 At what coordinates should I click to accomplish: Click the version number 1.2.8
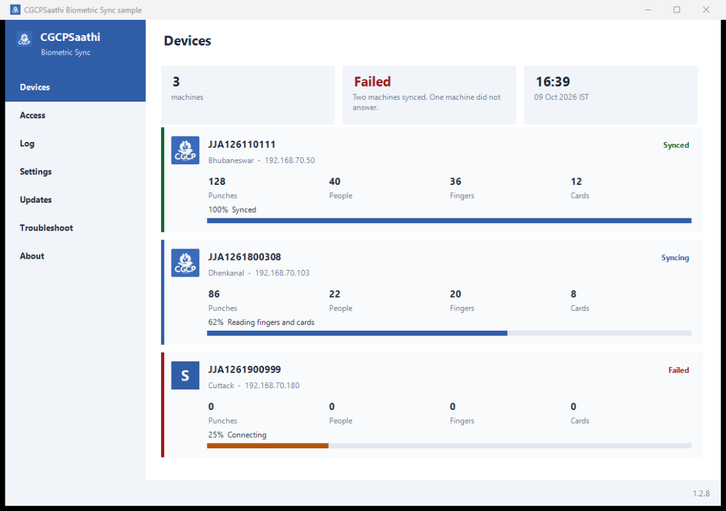pyautogui.click(x=701, y=493)
